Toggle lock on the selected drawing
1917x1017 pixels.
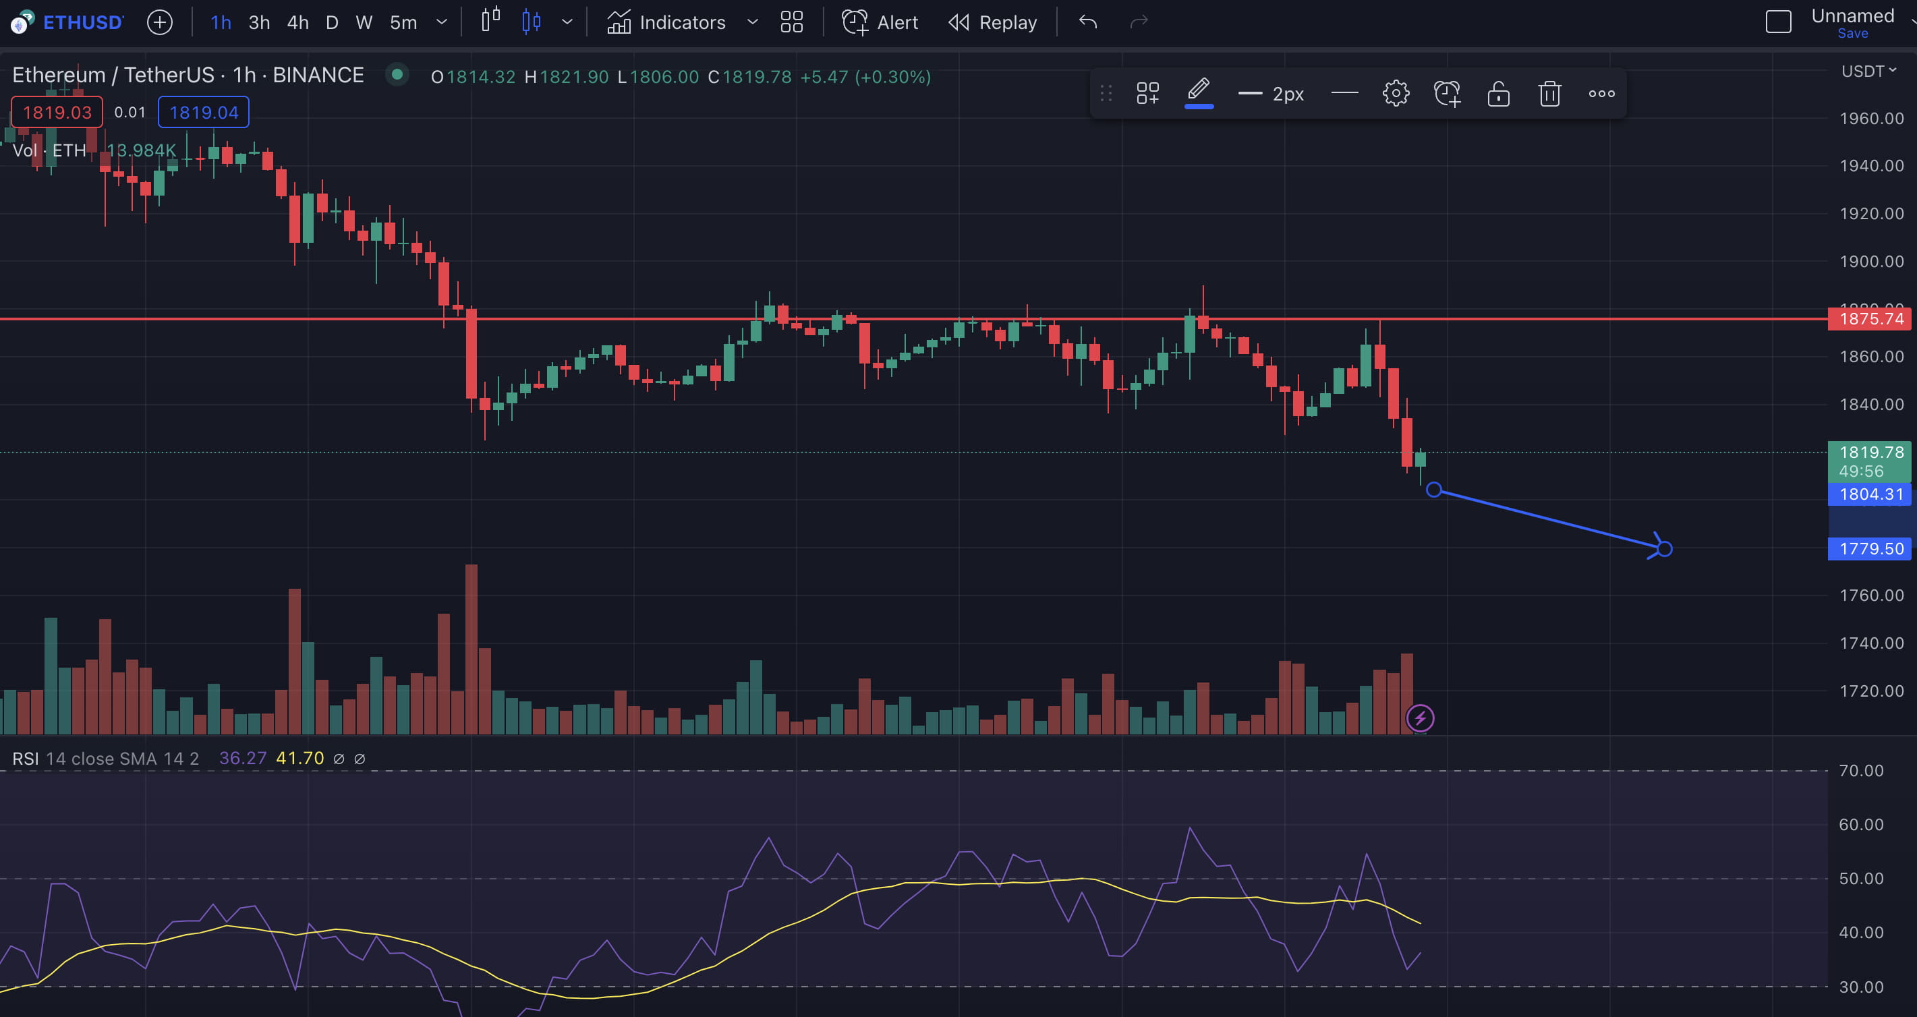pos(1498,94)
